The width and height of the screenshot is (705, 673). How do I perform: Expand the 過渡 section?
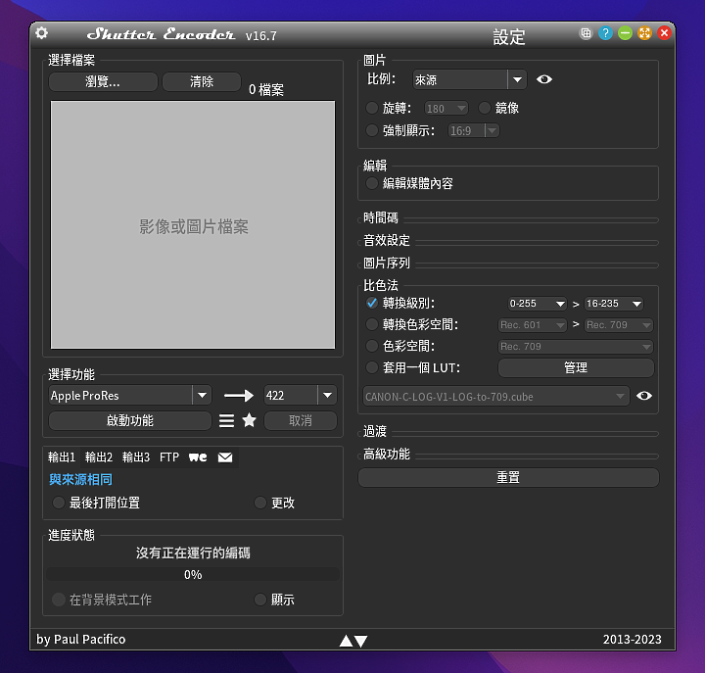(375, 431)
